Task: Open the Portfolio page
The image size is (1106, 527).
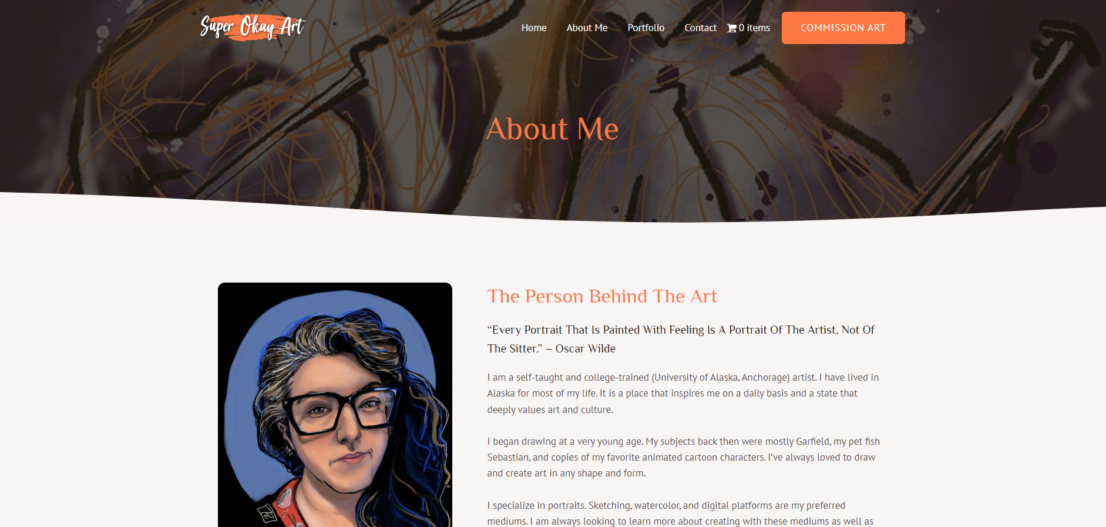Action: pyautogui.click(x=646, y=28)
